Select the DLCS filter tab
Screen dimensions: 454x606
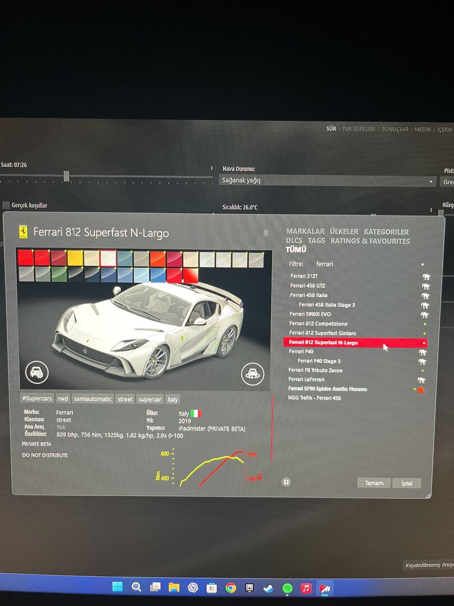294,240
